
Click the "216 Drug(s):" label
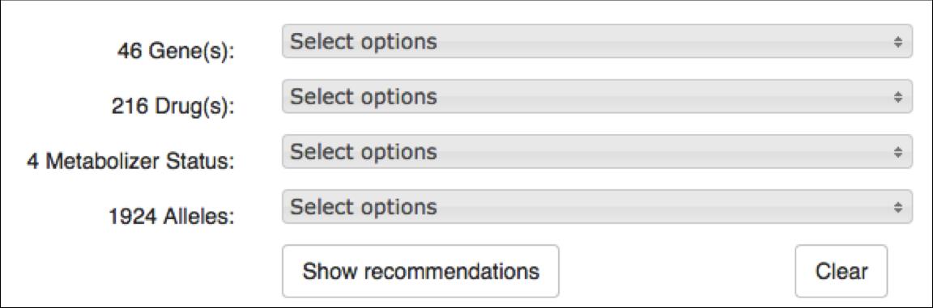tap(173, 106)
